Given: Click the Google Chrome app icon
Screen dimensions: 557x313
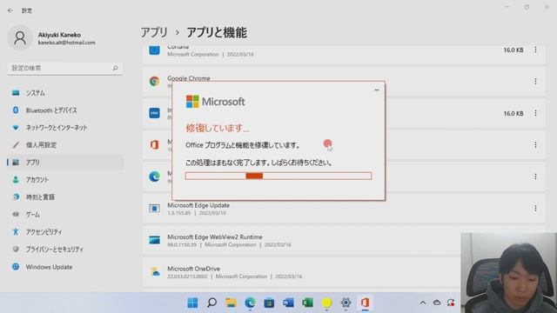Looking at the screenshot, I should pyautogui.click(x=154, y=82).
